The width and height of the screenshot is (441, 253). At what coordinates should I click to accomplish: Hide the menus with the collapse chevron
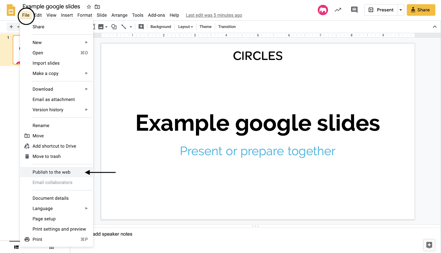click(x=435, y=27)
